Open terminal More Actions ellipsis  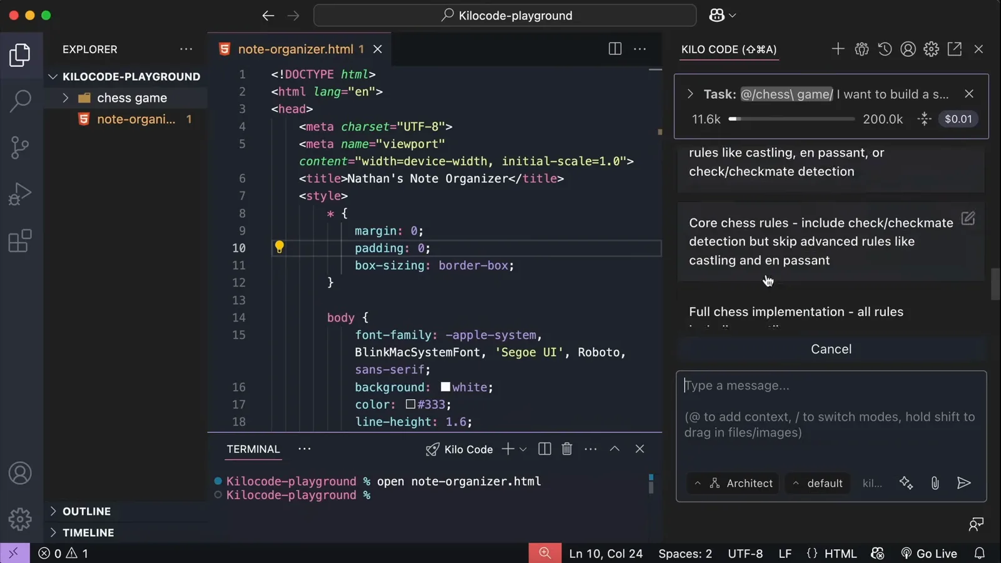pyautogui.click(x=591, y=449)
